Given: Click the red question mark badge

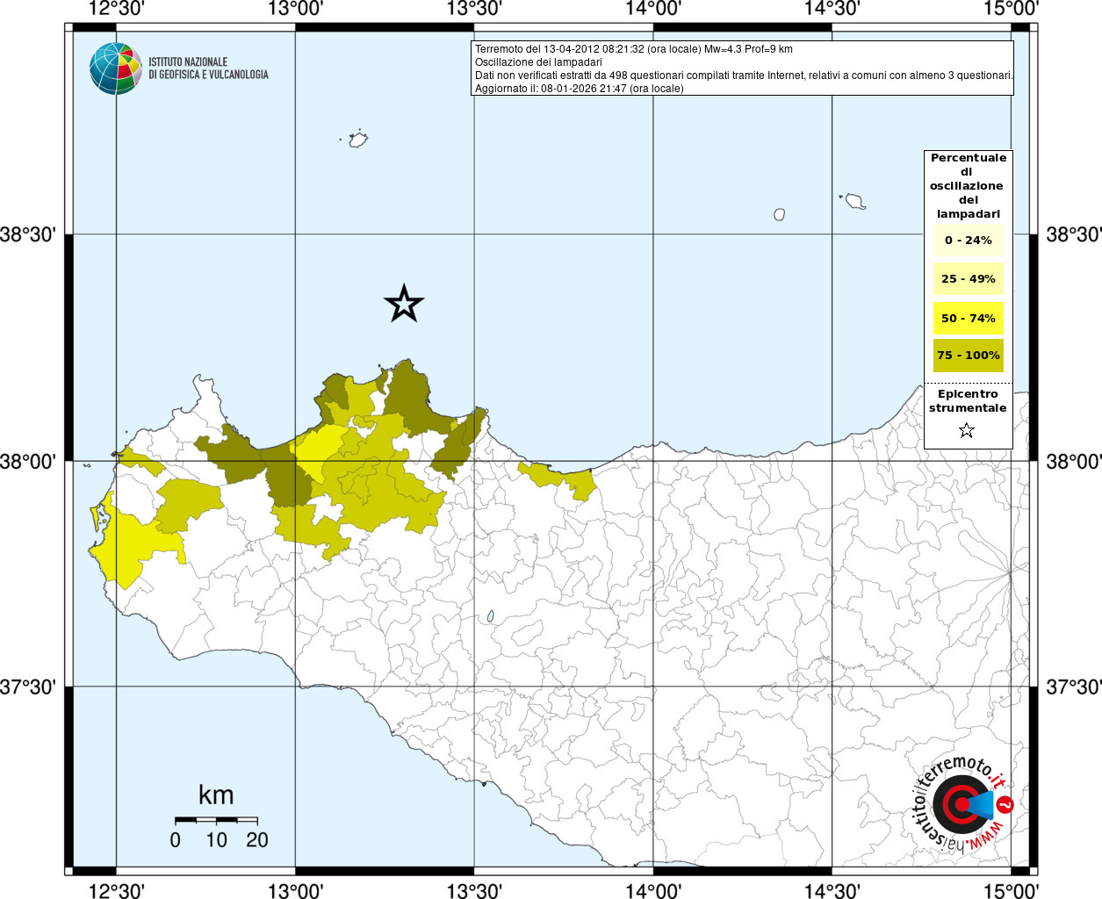Looking at the screenshot, I should [1006, 803].
